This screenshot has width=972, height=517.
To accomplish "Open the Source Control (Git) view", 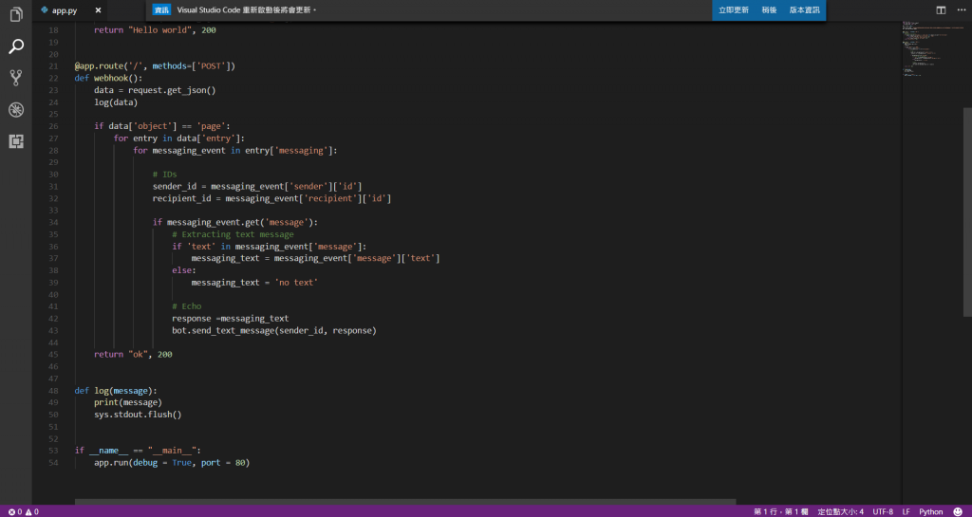I will (x=16, y=78).
